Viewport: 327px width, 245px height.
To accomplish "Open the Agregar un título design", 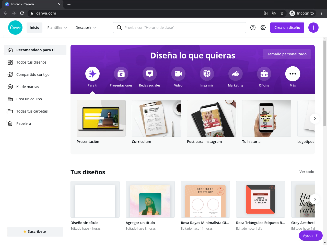I will [x=150, y=199].
